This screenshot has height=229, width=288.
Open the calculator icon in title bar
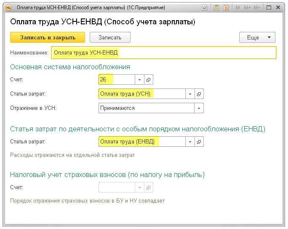pos(216,8)
